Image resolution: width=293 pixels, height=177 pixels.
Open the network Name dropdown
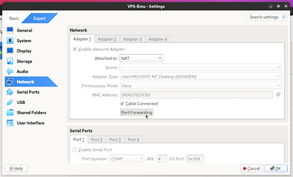(x=201, y=67)
